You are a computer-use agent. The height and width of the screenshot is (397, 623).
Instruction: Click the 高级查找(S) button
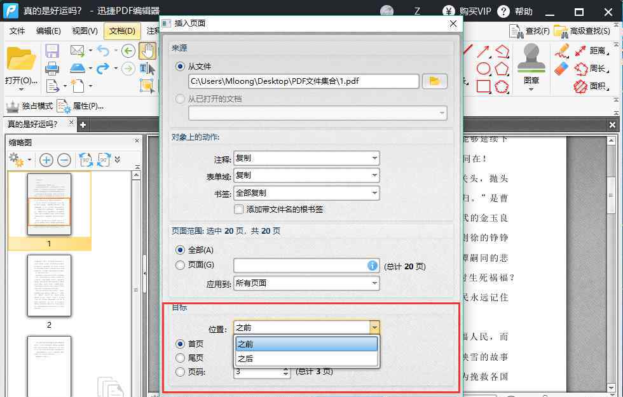tap(582, 30)
